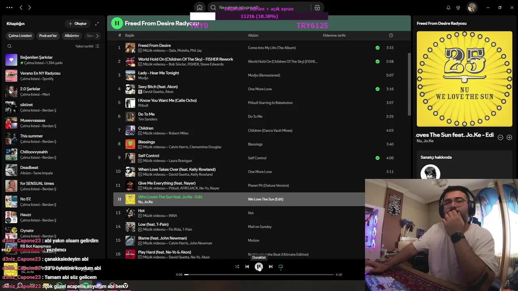Select the Children track by Robert Miles
The height and width of the screenshot is (291, 518).
pyautogui.click(x=259, y=131)
